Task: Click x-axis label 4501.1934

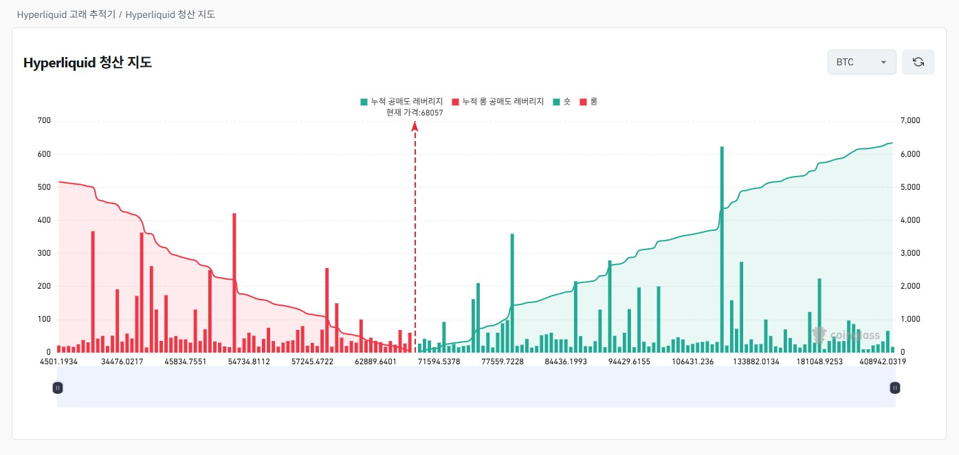Action: [x=59, y=361]
